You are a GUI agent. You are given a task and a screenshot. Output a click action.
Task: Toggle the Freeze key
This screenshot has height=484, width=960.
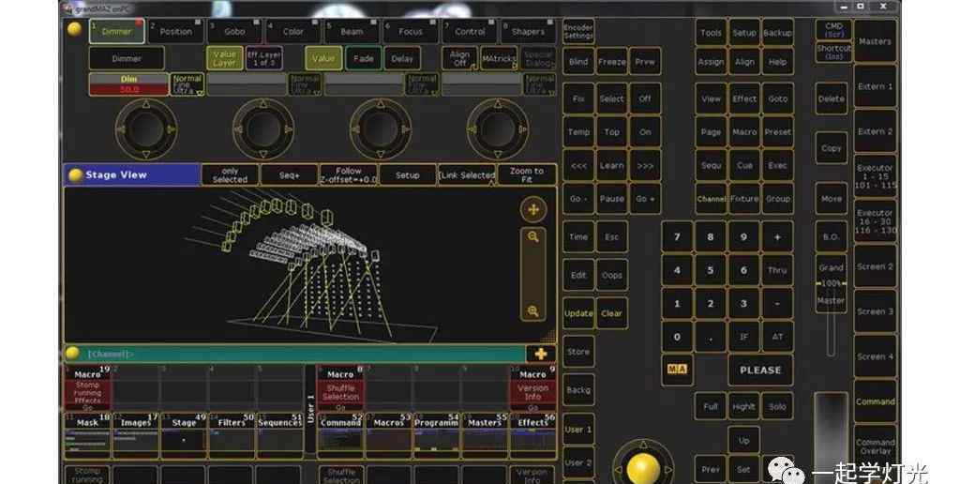(611, 62)
